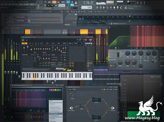Click the Maximus POST gain knob
This screenshot has width=164, height=122.
pos(134,53)
